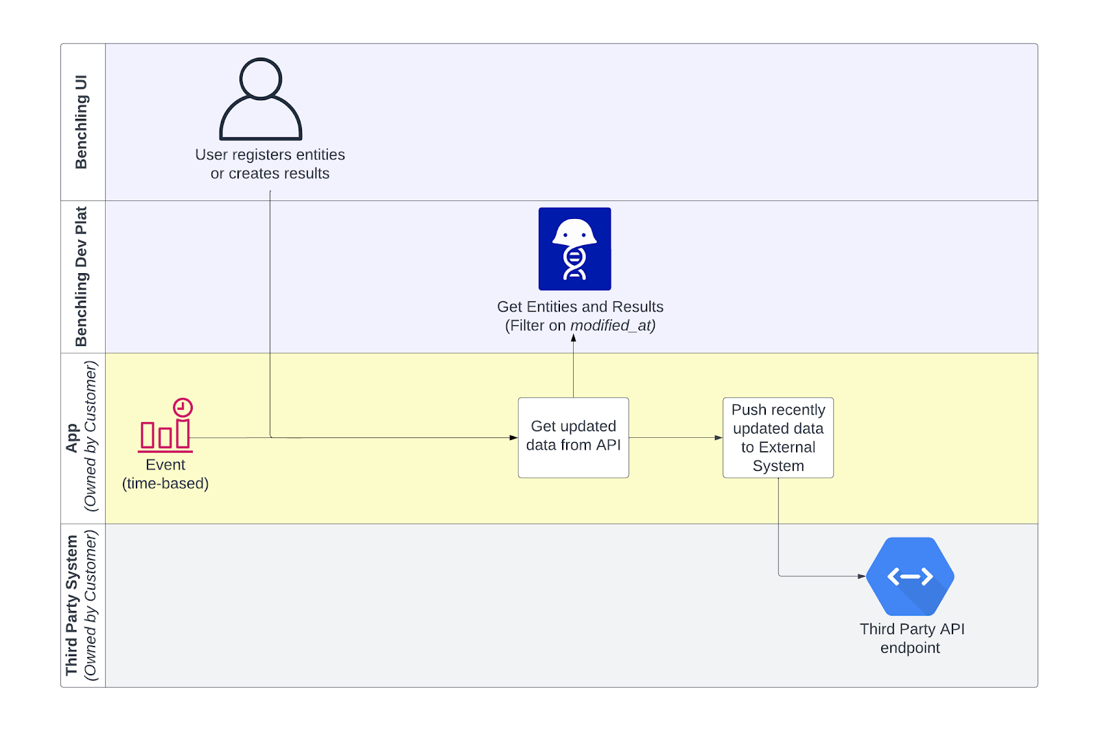This screenshot has height=731, width=1098.
Task: Select the 'Third Party System' lane header
Action: [83, 605]
